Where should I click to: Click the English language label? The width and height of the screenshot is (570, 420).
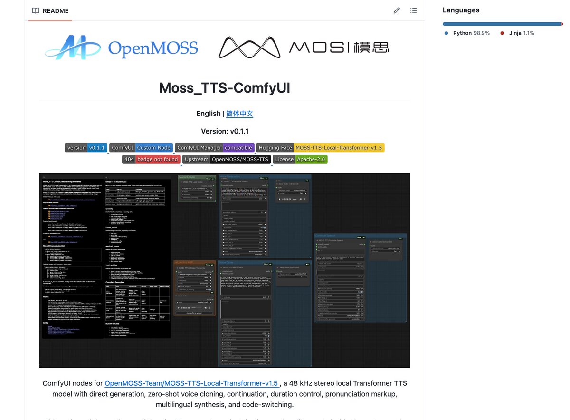coord(209,114)
